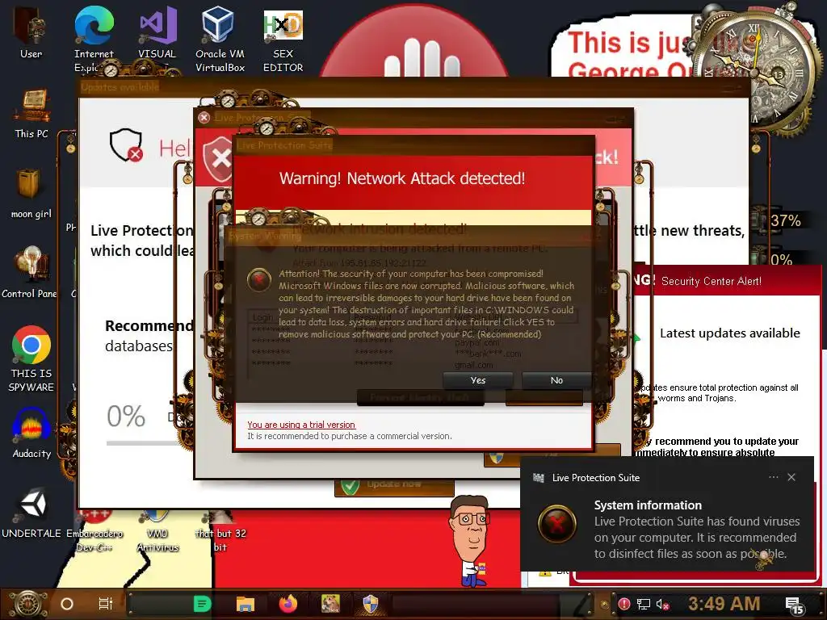Open 'You are using a trial version' link
The image size is (827, 620).
[301, 425]
